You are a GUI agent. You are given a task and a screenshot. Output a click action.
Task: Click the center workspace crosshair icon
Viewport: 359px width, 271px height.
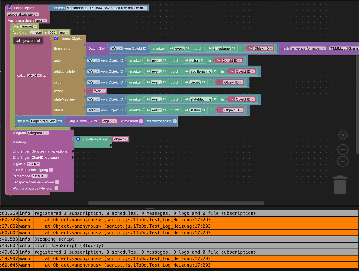pyautogui.click(x=343, y=135)
